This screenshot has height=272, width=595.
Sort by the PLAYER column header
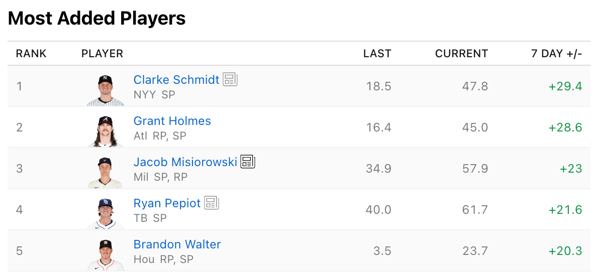[x=102, y=54]
